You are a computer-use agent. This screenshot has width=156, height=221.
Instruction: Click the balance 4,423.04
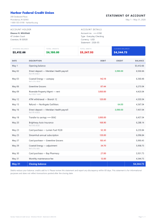click(140, 92)
